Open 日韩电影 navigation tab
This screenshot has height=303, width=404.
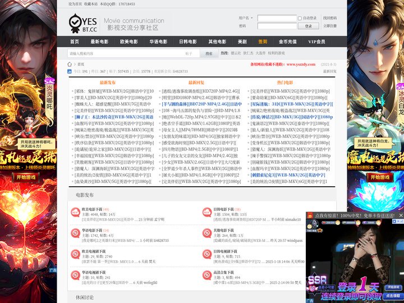click(x=188, y=42)
